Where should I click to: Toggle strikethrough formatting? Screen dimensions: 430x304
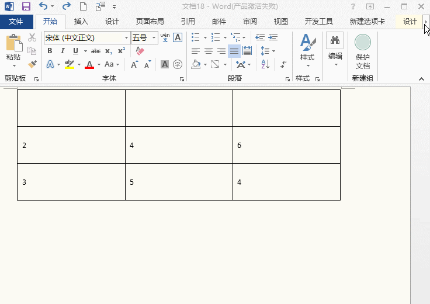coord(96,51)
